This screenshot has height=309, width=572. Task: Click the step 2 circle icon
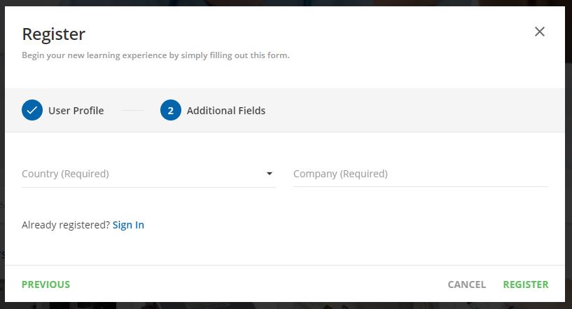[171, 111]
